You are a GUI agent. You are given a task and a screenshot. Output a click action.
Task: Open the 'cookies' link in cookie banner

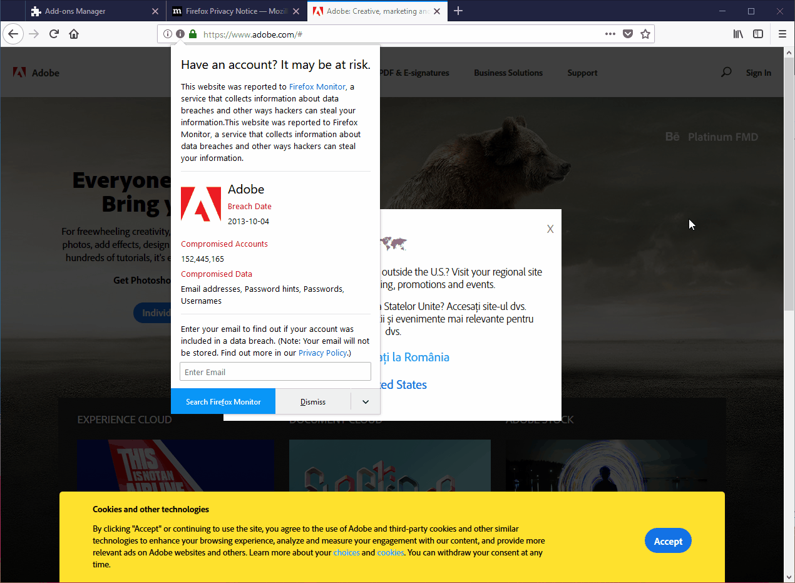391,552
